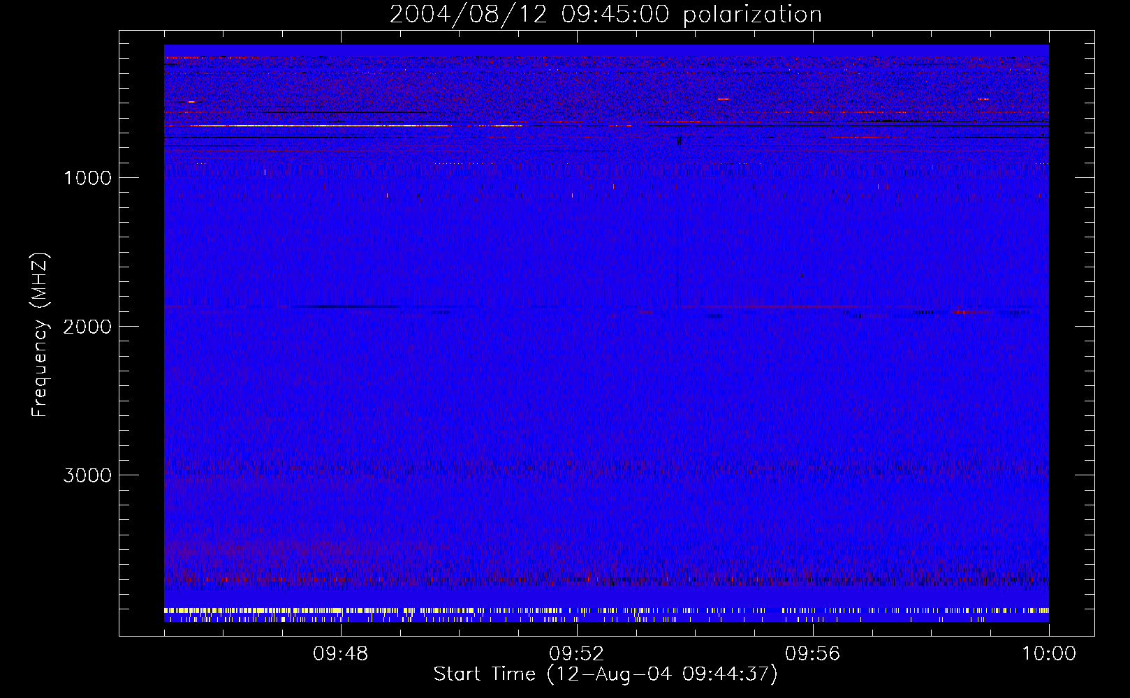Image resolution: width=1130 pixels, height=698 pixels.
Task: Click the '10:00' time tick label
Action: [1049, 654]
